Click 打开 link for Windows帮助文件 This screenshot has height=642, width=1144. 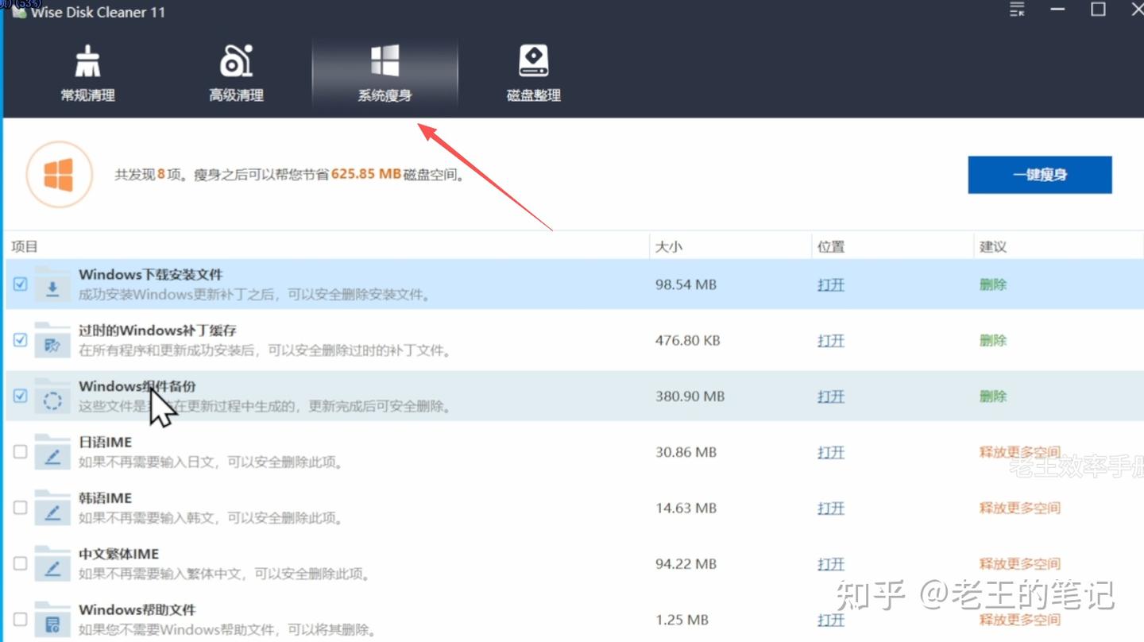tap(831, 620)
